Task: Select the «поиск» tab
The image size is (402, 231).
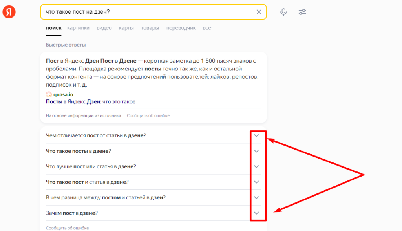Action: coord(53,28)
